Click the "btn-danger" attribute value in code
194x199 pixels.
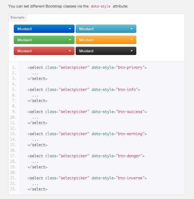point(129,156)
